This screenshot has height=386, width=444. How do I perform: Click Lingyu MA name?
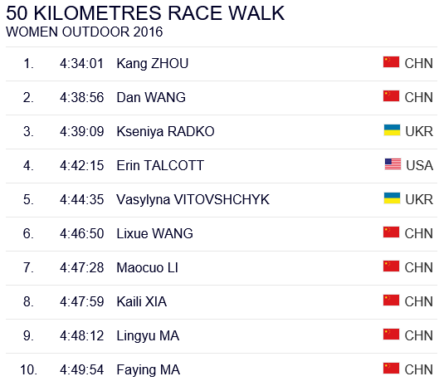pyautogui.click(x=148, y=335)
